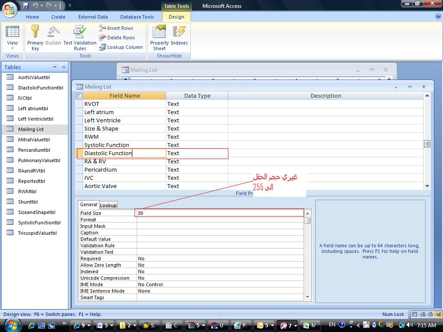Select the SystolicFunctiontbl table
The height and width of the screenshot is (332, 443).
click(x=39, y=223)
